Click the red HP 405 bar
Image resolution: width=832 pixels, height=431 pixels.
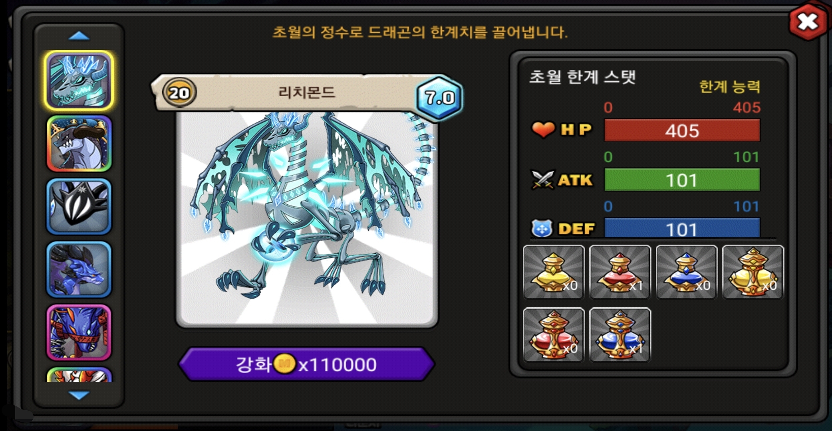click(682, 130)
